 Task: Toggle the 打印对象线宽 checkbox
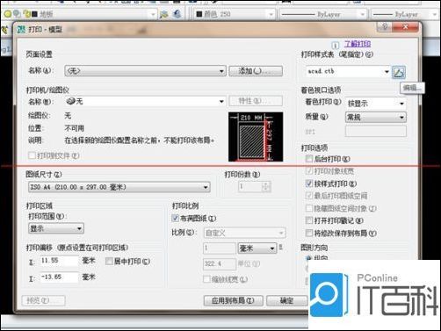pos(309,171)
